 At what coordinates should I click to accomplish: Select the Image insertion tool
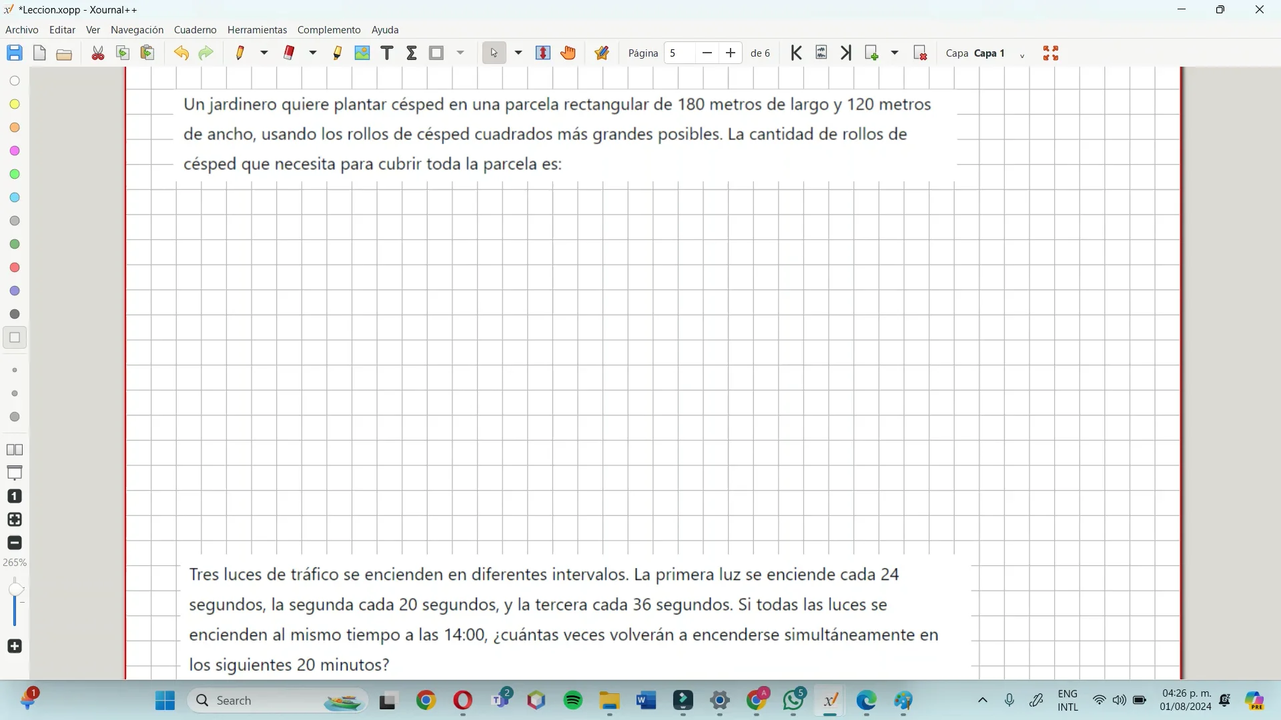(x=362, y=53)
